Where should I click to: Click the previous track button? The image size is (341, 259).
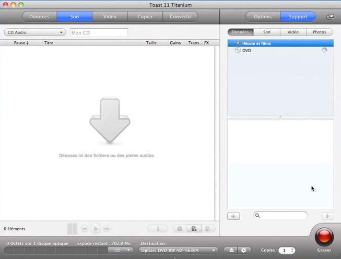(85, 229)
